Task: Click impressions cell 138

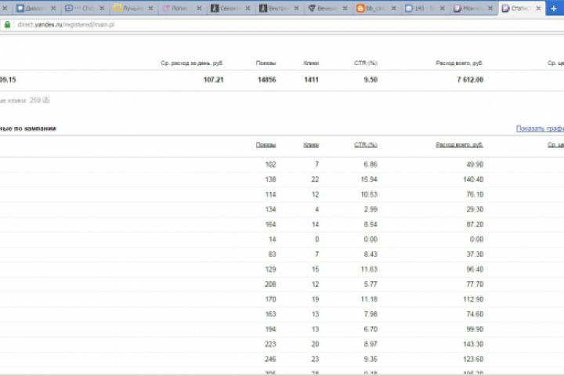Action: (270, 179)
